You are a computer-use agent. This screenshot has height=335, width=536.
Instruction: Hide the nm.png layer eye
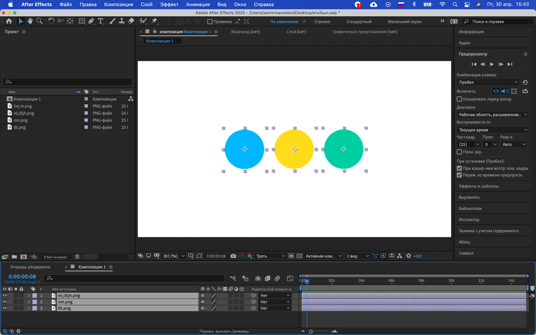click(x=5, y=302)
